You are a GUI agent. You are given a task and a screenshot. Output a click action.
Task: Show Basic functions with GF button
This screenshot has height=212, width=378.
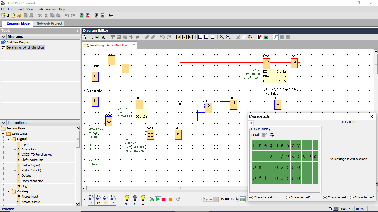[184, 37]
